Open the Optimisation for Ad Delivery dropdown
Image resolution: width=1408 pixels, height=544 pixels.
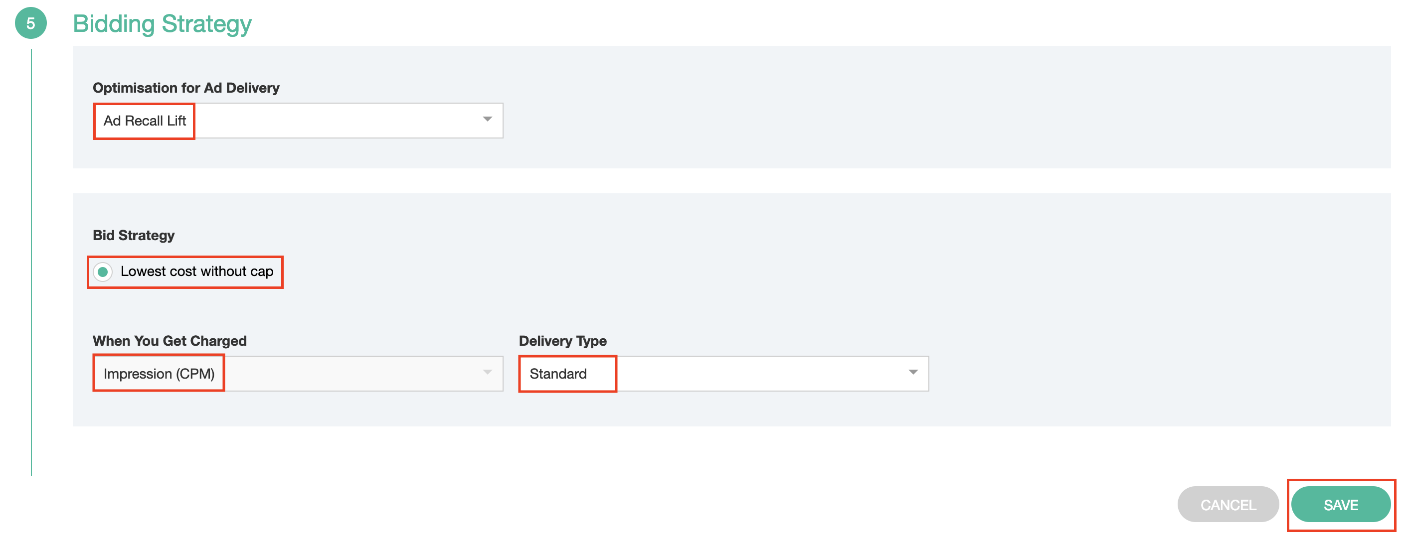click(298, 121)
